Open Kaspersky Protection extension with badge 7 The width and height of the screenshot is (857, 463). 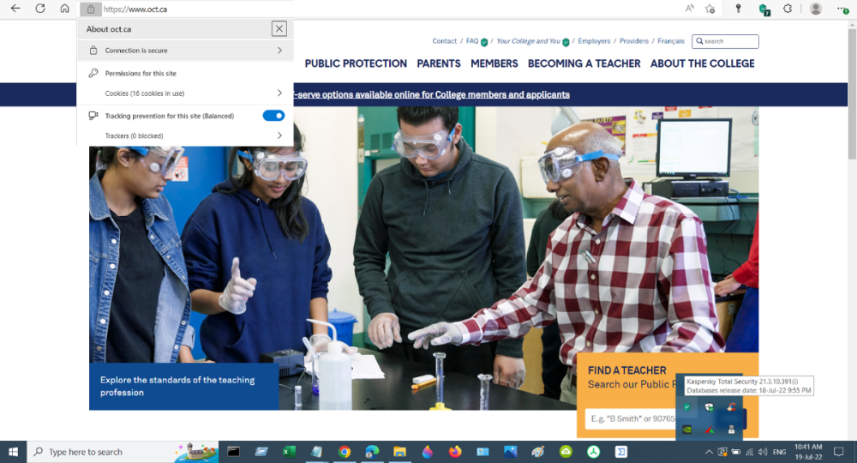(x=764, y=9)
